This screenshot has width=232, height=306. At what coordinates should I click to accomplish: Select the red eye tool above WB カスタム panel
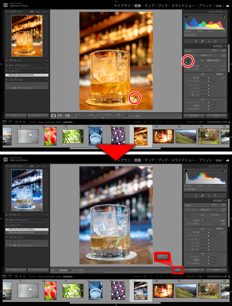point(209,196)
